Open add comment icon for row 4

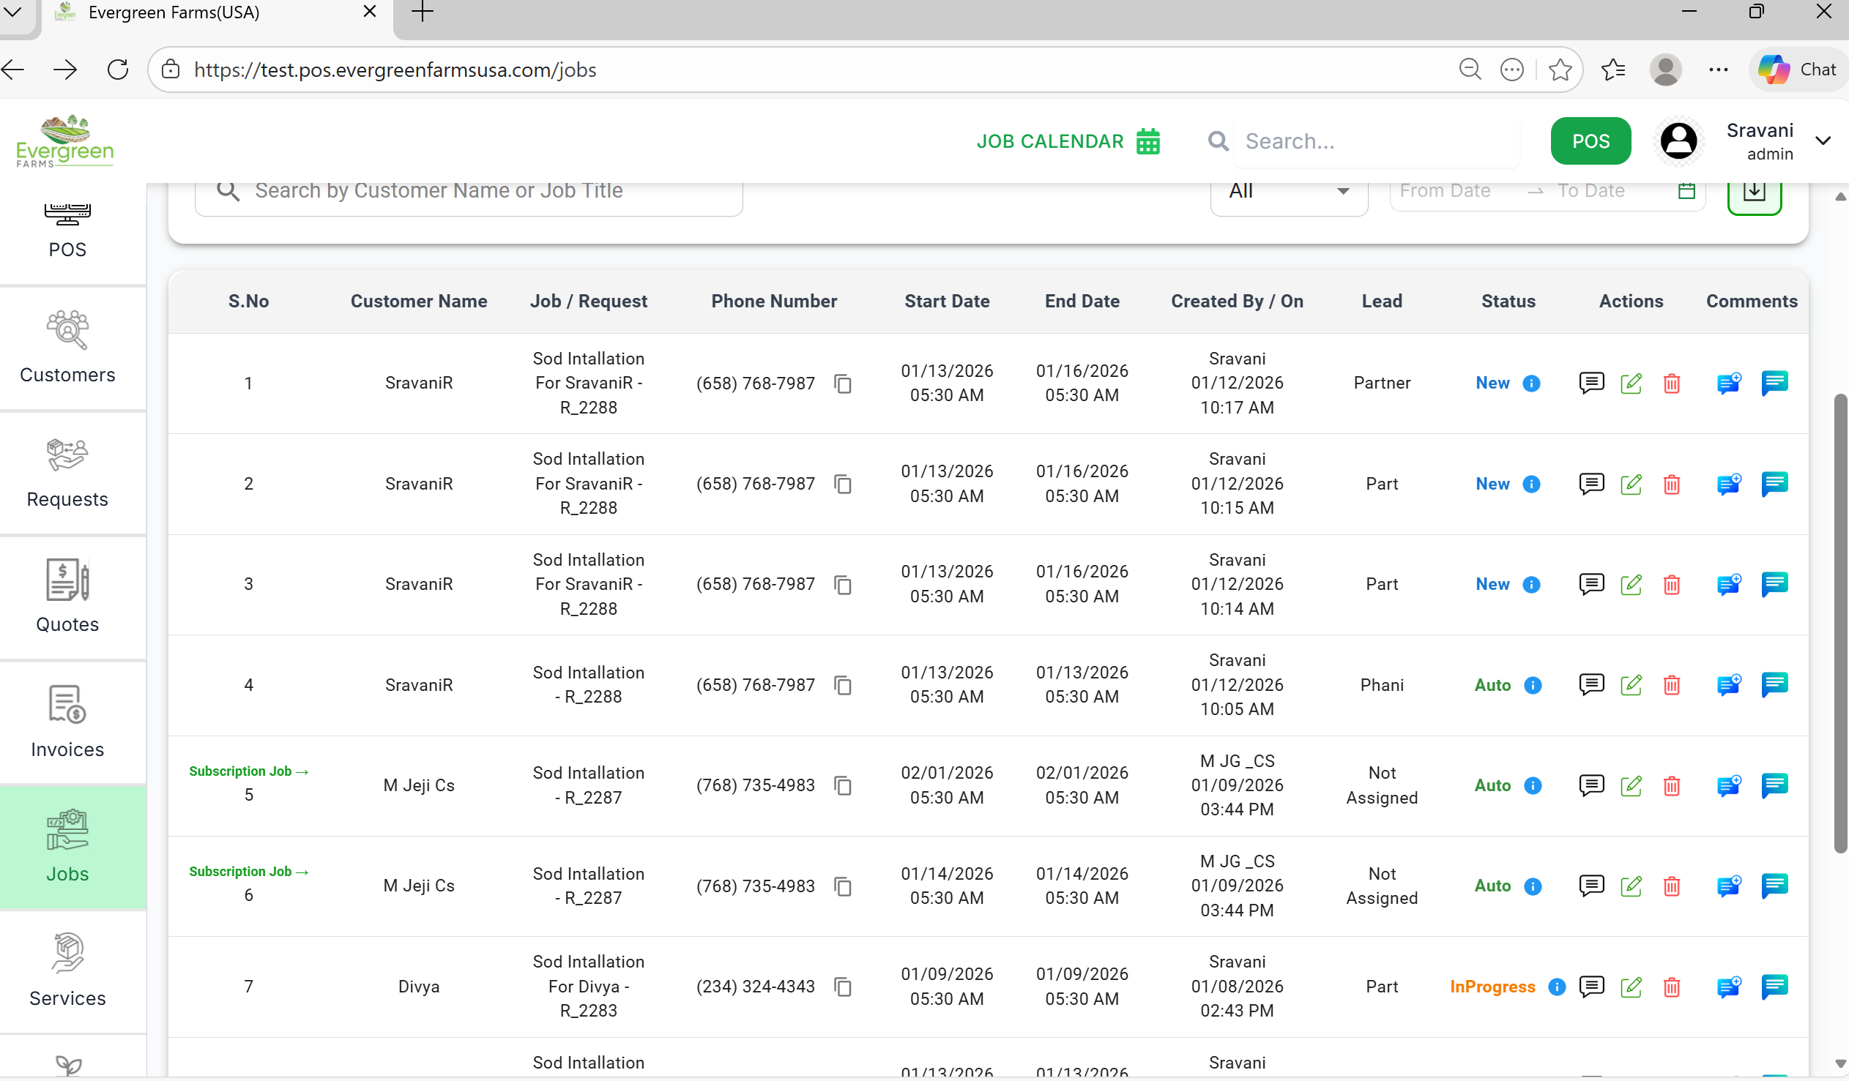click(x=1729, y=685)
